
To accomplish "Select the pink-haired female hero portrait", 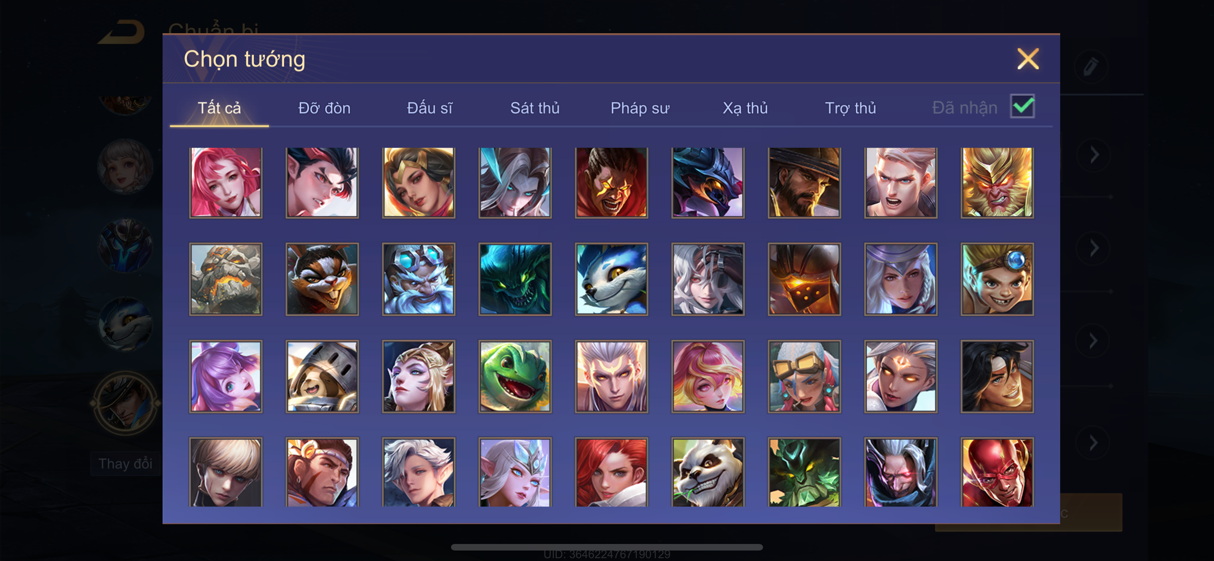I will [x=226, y=182].
